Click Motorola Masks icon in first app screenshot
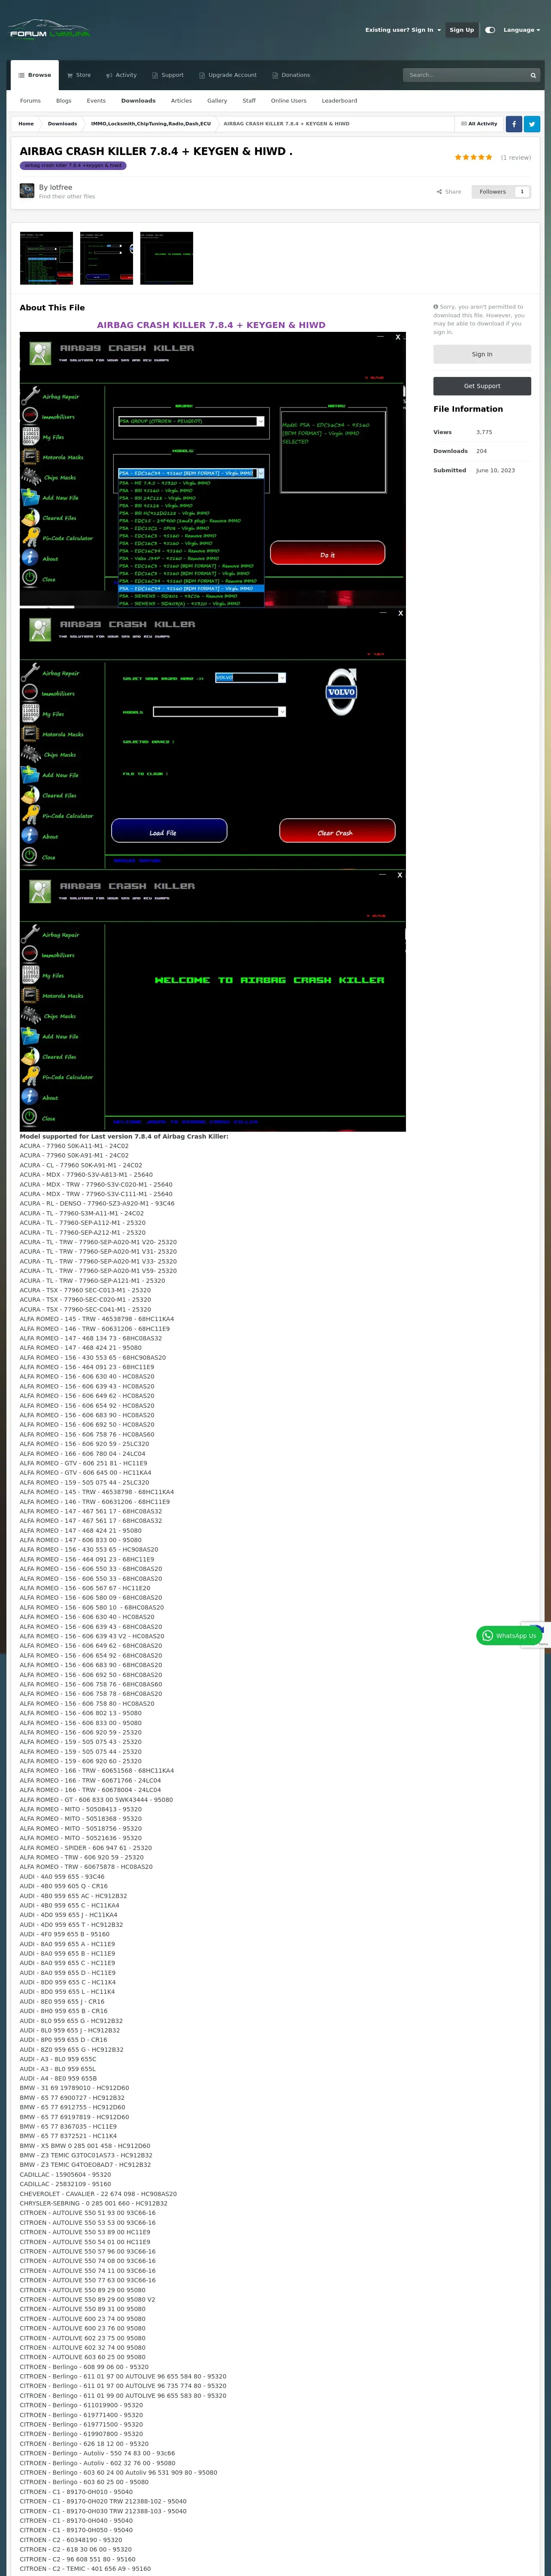Screen dimensions: 551x2576 [31, 457]
